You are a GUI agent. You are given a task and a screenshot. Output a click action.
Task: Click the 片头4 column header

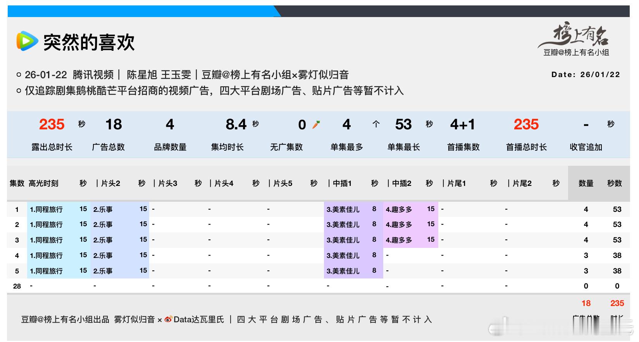[224, 183]
